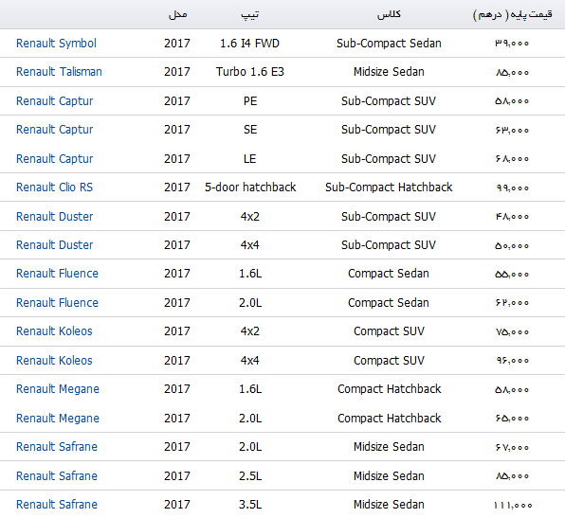The width and height of the screenshot is (565, 518).
Task: Open Renault Duster link in 4x2 row
Action: (x=54, y=216)
